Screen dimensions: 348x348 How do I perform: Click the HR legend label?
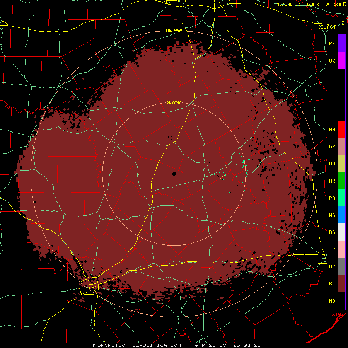point(332,181)
